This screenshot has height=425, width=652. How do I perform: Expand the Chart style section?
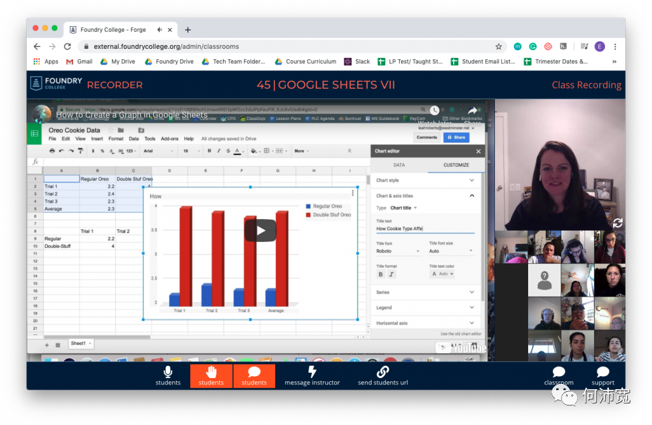[425, 180]
